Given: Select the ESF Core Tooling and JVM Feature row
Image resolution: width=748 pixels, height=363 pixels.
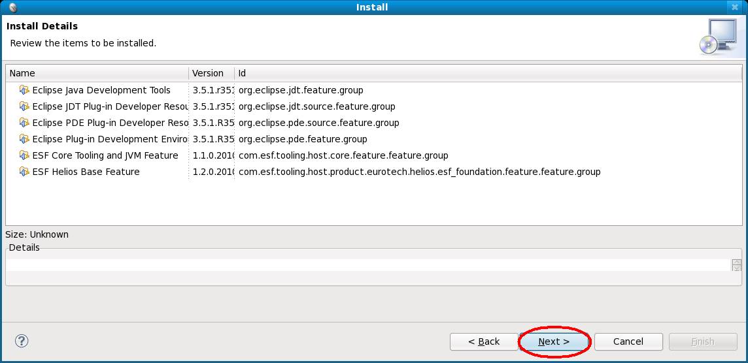Looking at the screenshot, I should point(374,155).
